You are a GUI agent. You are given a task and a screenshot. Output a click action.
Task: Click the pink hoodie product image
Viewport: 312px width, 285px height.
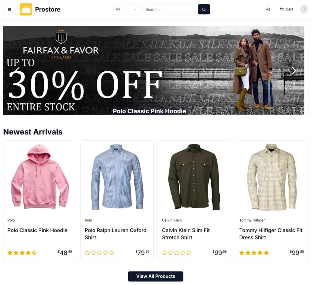(x=40, y=177)
